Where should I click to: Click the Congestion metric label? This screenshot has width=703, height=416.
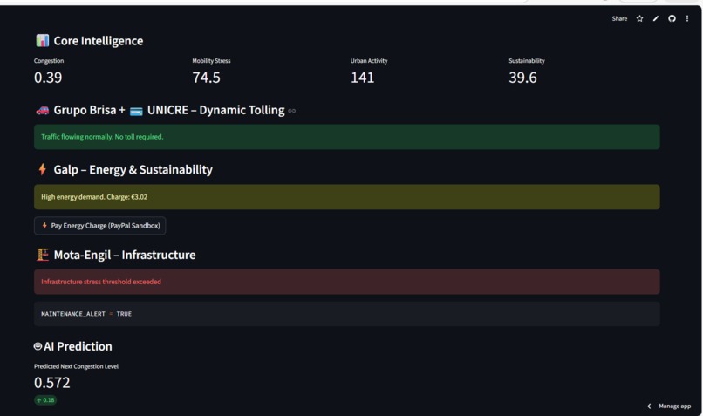tap(49, 61)
